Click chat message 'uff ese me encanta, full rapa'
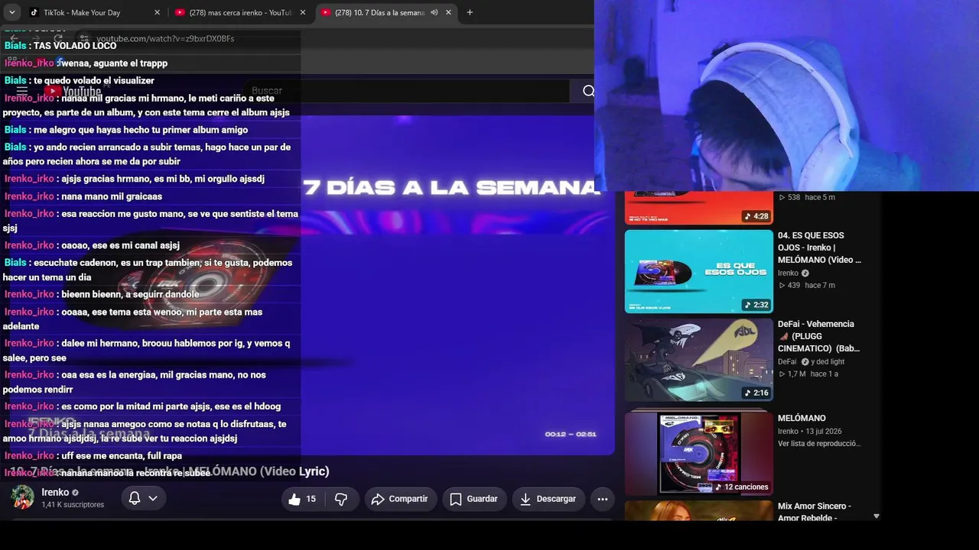Image resolution: width=979 pixels, height=550 pixels. (x=122, y=456)
